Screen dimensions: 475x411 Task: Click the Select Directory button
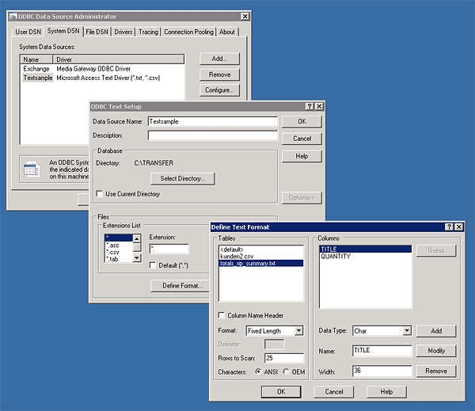[x=182, y=179]
